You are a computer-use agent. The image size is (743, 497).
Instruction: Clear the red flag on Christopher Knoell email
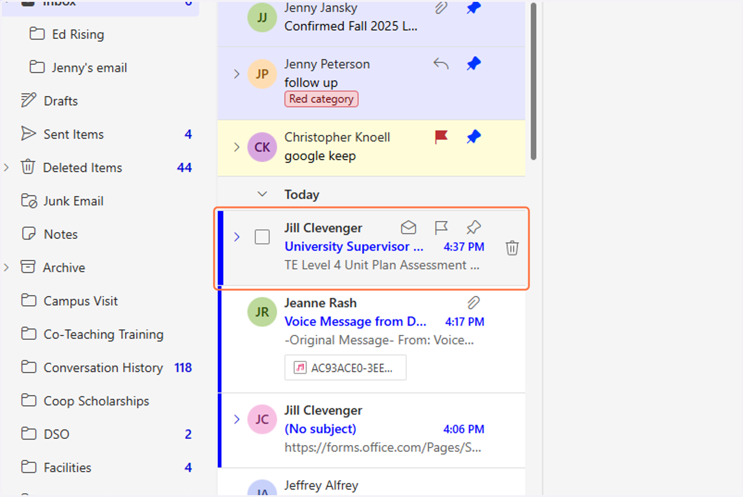pyautogui.click(x=441, y=137)
